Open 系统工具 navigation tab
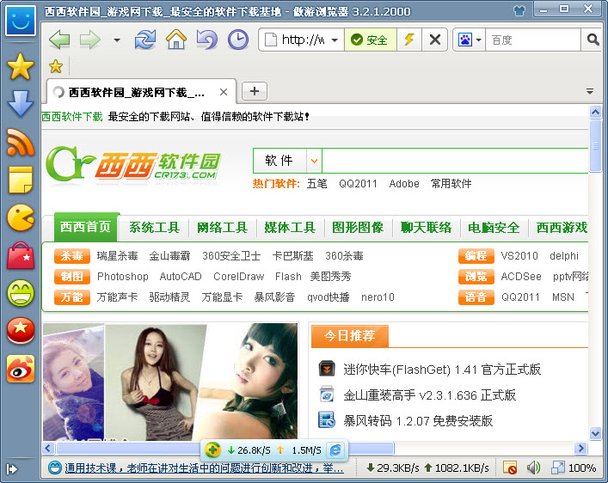 coord(154,227)
